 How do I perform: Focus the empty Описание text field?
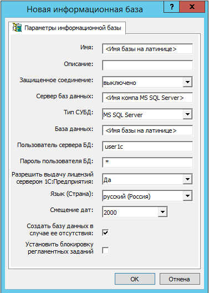tap(147, 65)
